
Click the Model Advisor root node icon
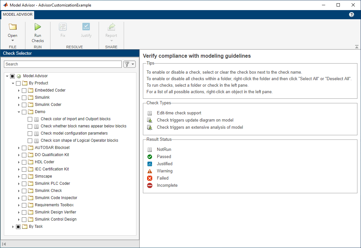click(x=19, y=76)
